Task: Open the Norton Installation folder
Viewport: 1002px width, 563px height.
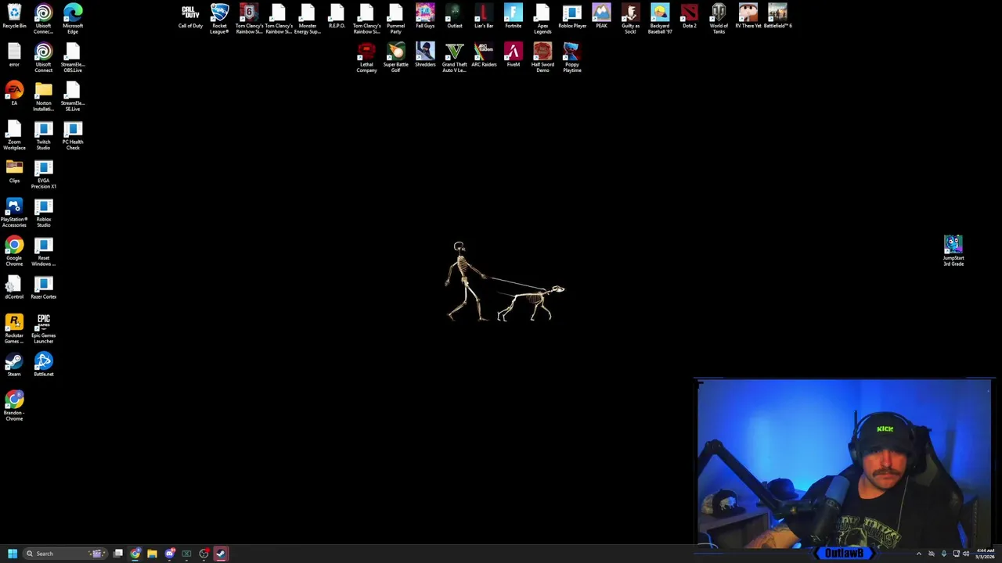Action: (43, 97)
